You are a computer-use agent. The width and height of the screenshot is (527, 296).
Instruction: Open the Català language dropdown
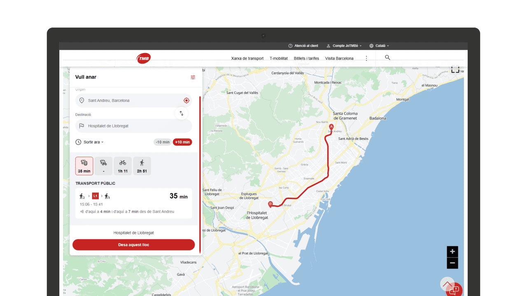379,46
